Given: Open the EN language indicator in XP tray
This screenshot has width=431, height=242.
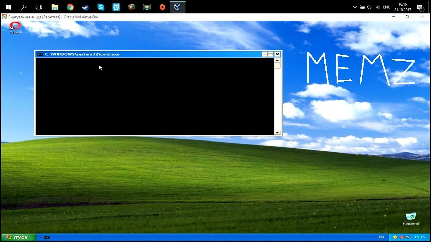Looking at the screenshot, I should coord(381,237).
